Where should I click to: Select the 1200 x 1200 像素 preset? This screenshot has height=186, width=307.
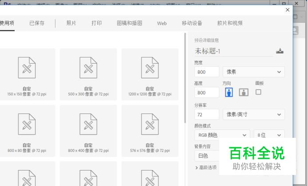pos(150,74)
